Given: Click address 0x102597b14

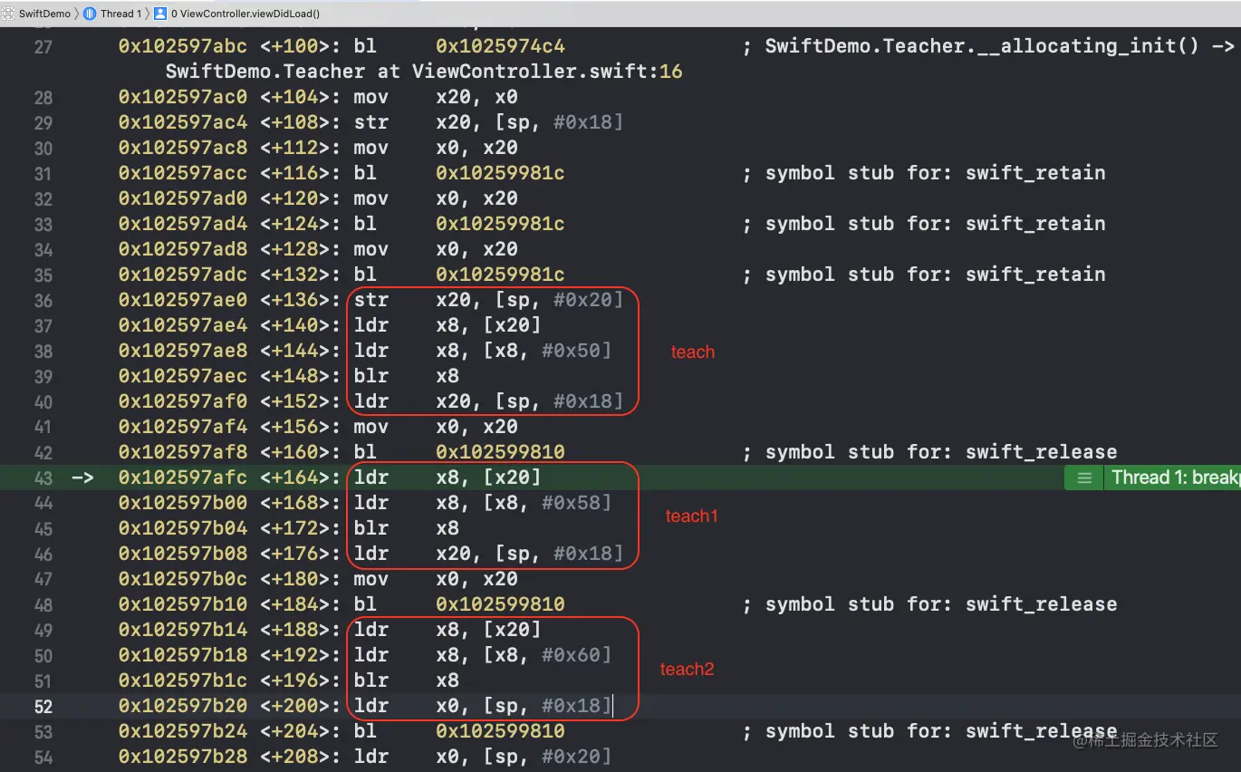Looking at the screenshot, I should 183,630.
